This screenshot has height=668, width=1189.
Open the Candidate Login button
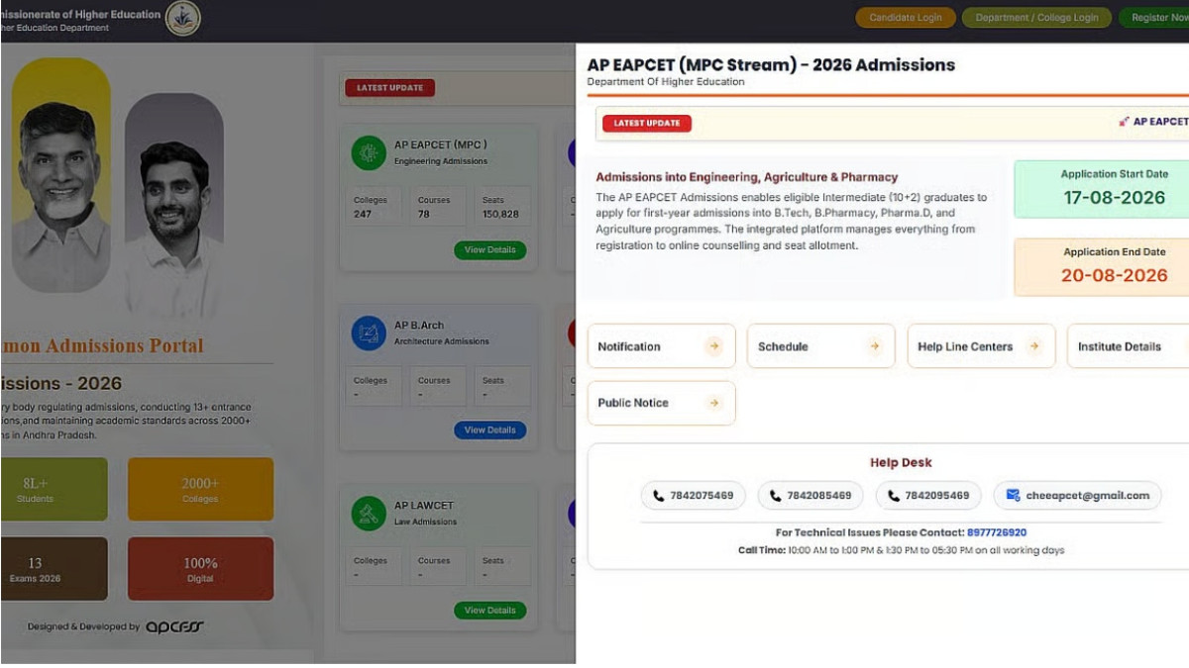coord(906,18)
